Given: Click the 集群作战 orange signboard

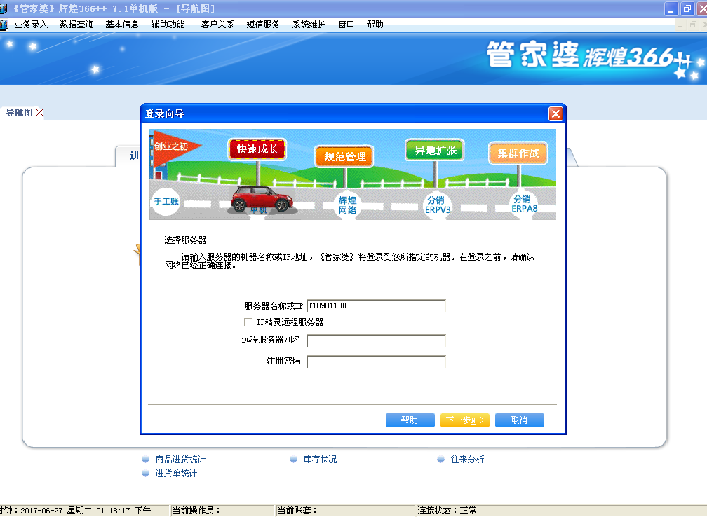Looking at the screenshot, I should pyautogui.click(x=518, y=153).
